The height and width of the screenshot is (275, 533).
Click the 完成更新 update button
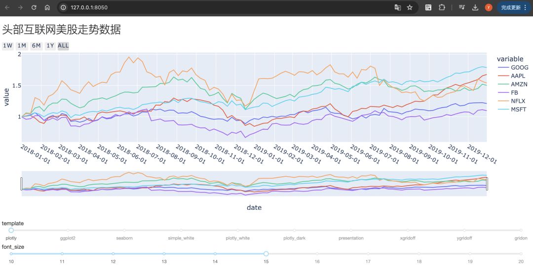pos(511,7)
